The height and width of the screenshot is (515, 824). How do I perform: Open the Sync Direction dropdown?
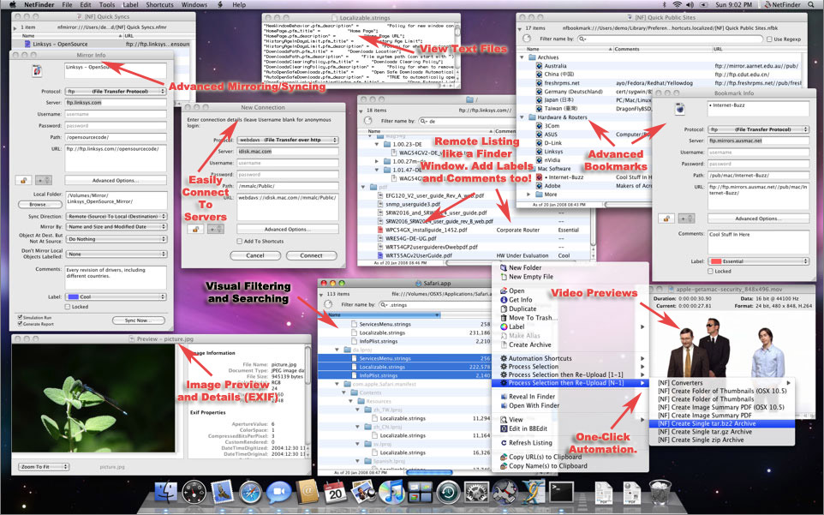(x=116, y=216)
